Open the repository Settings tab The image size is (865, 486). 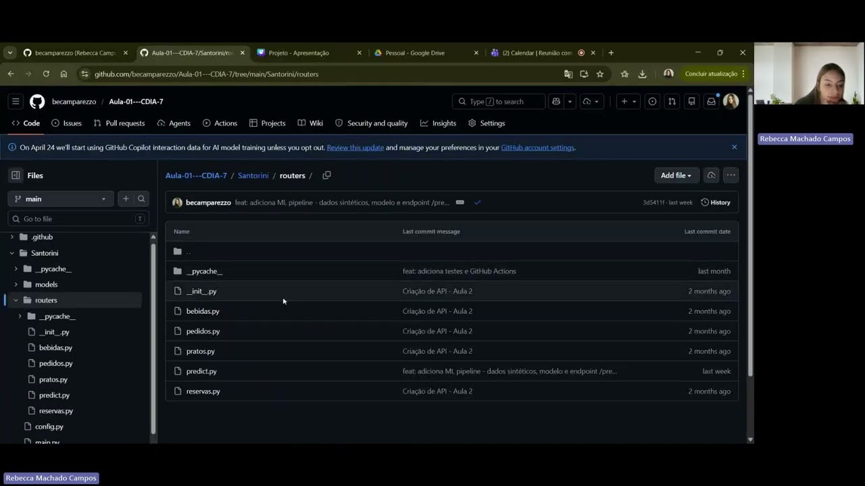click(x=487, y=123)
